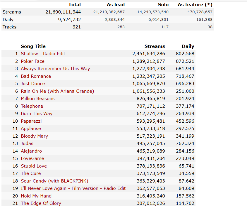Select Always Remember Us This Way link
The image size is (247, 206).
click(x=55, y=69)
